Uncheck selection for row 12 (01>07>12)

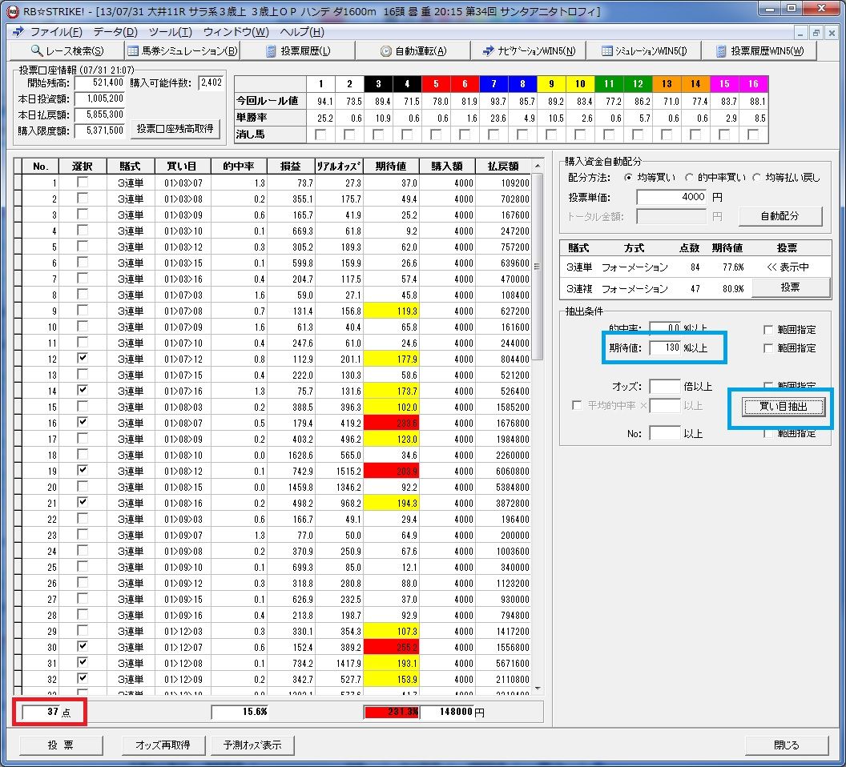(83, 358)
